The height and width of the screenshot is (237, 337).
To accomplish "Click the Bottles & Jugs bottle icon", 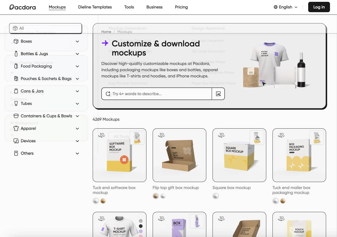I will (x=16, y=54).
